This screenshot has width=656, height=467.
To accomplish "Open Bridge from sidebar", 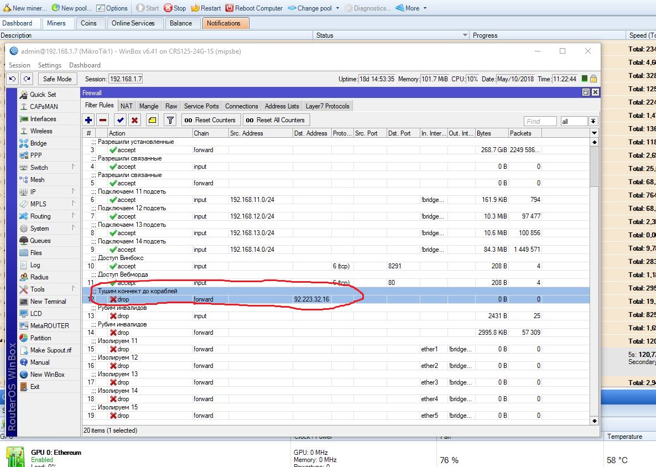I will pyautogui.click(x=38, y=143).
